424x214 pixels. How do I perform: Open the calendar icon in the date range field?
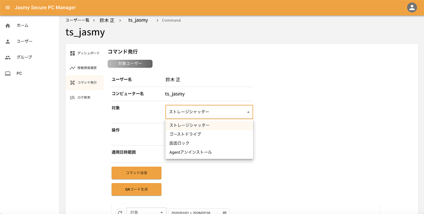pos(224,213)
